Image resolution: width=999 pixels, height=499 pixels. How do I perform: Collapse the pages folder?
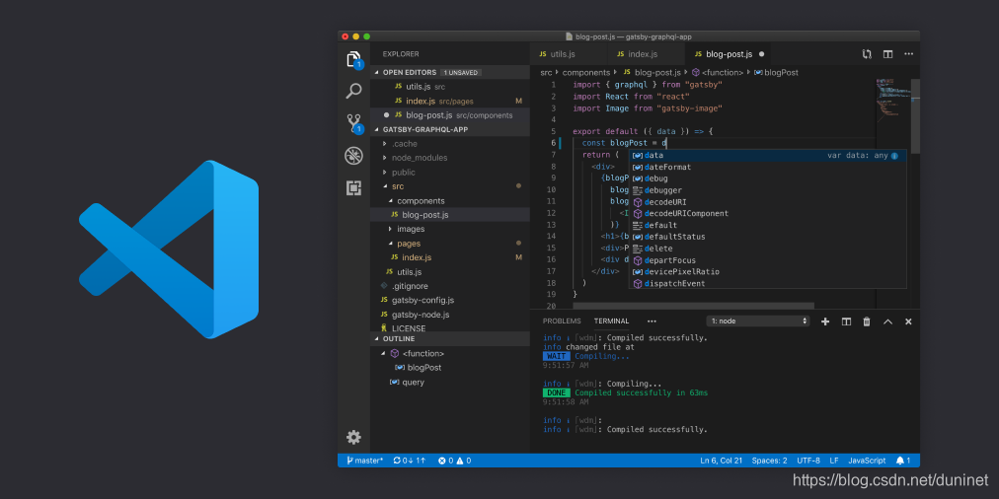point(450,244)
